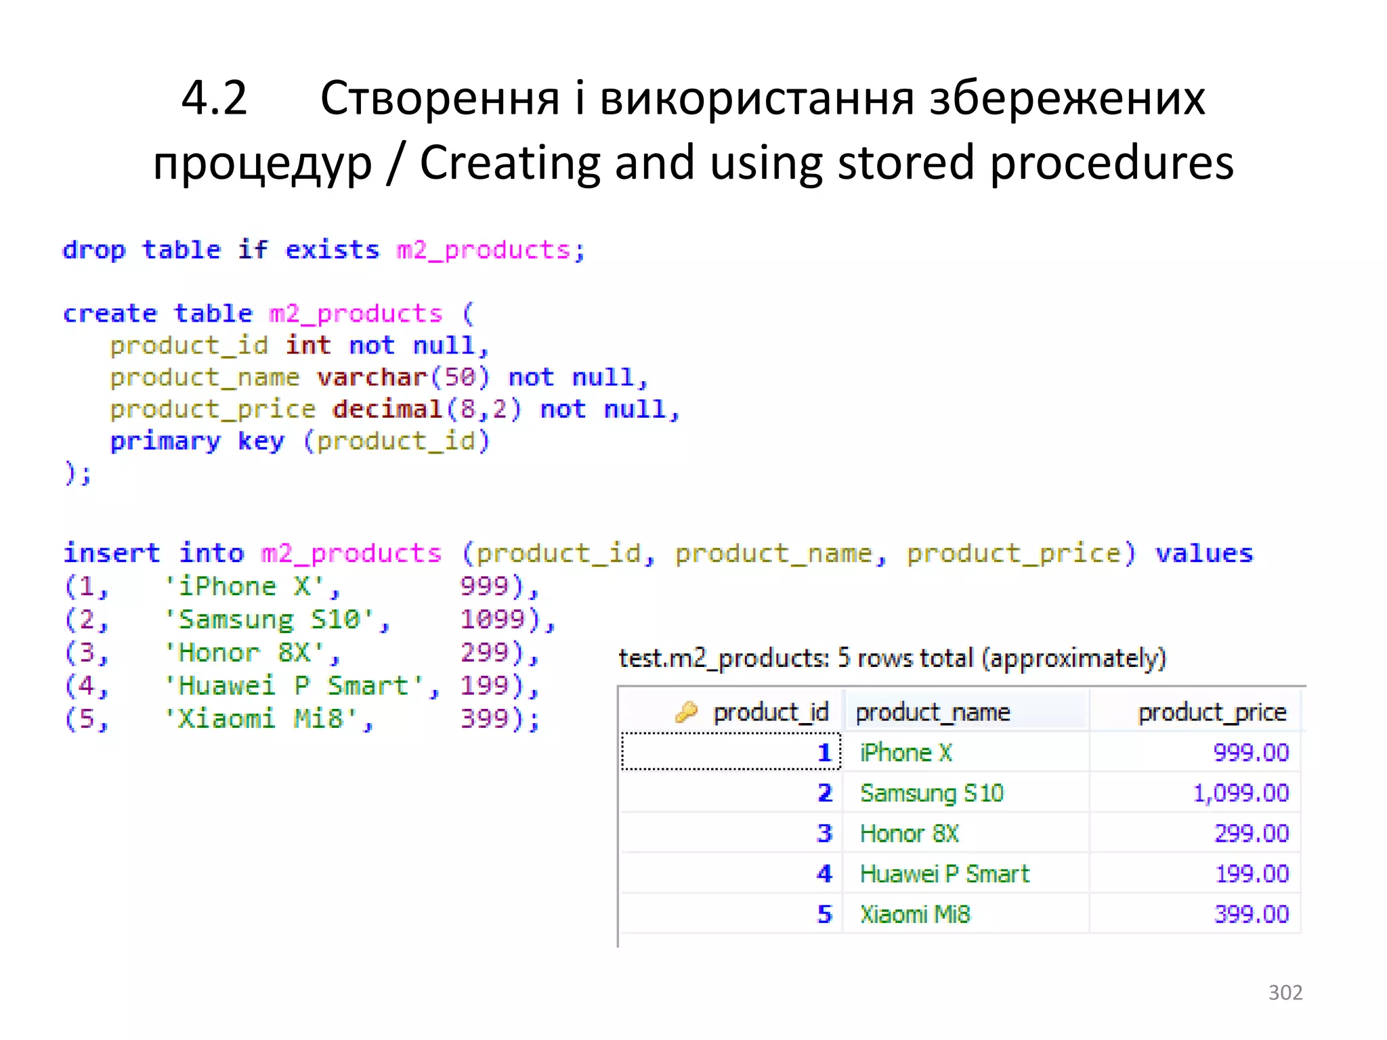Click the (4, 'Huawei P Smart', 199) values row
1387x1040 pixels.
(301, 686)
